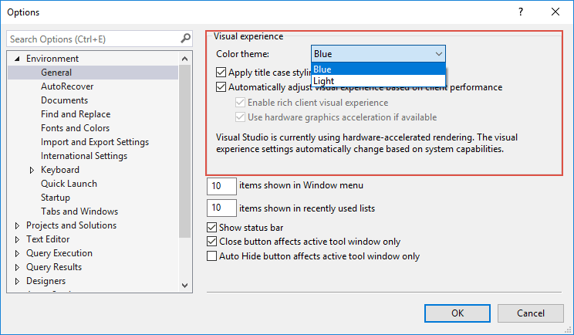Enable Auto Hide button affects active window
Image resolution: width=574 pixels, height=335 pixels.
click(x=211, y=256)
